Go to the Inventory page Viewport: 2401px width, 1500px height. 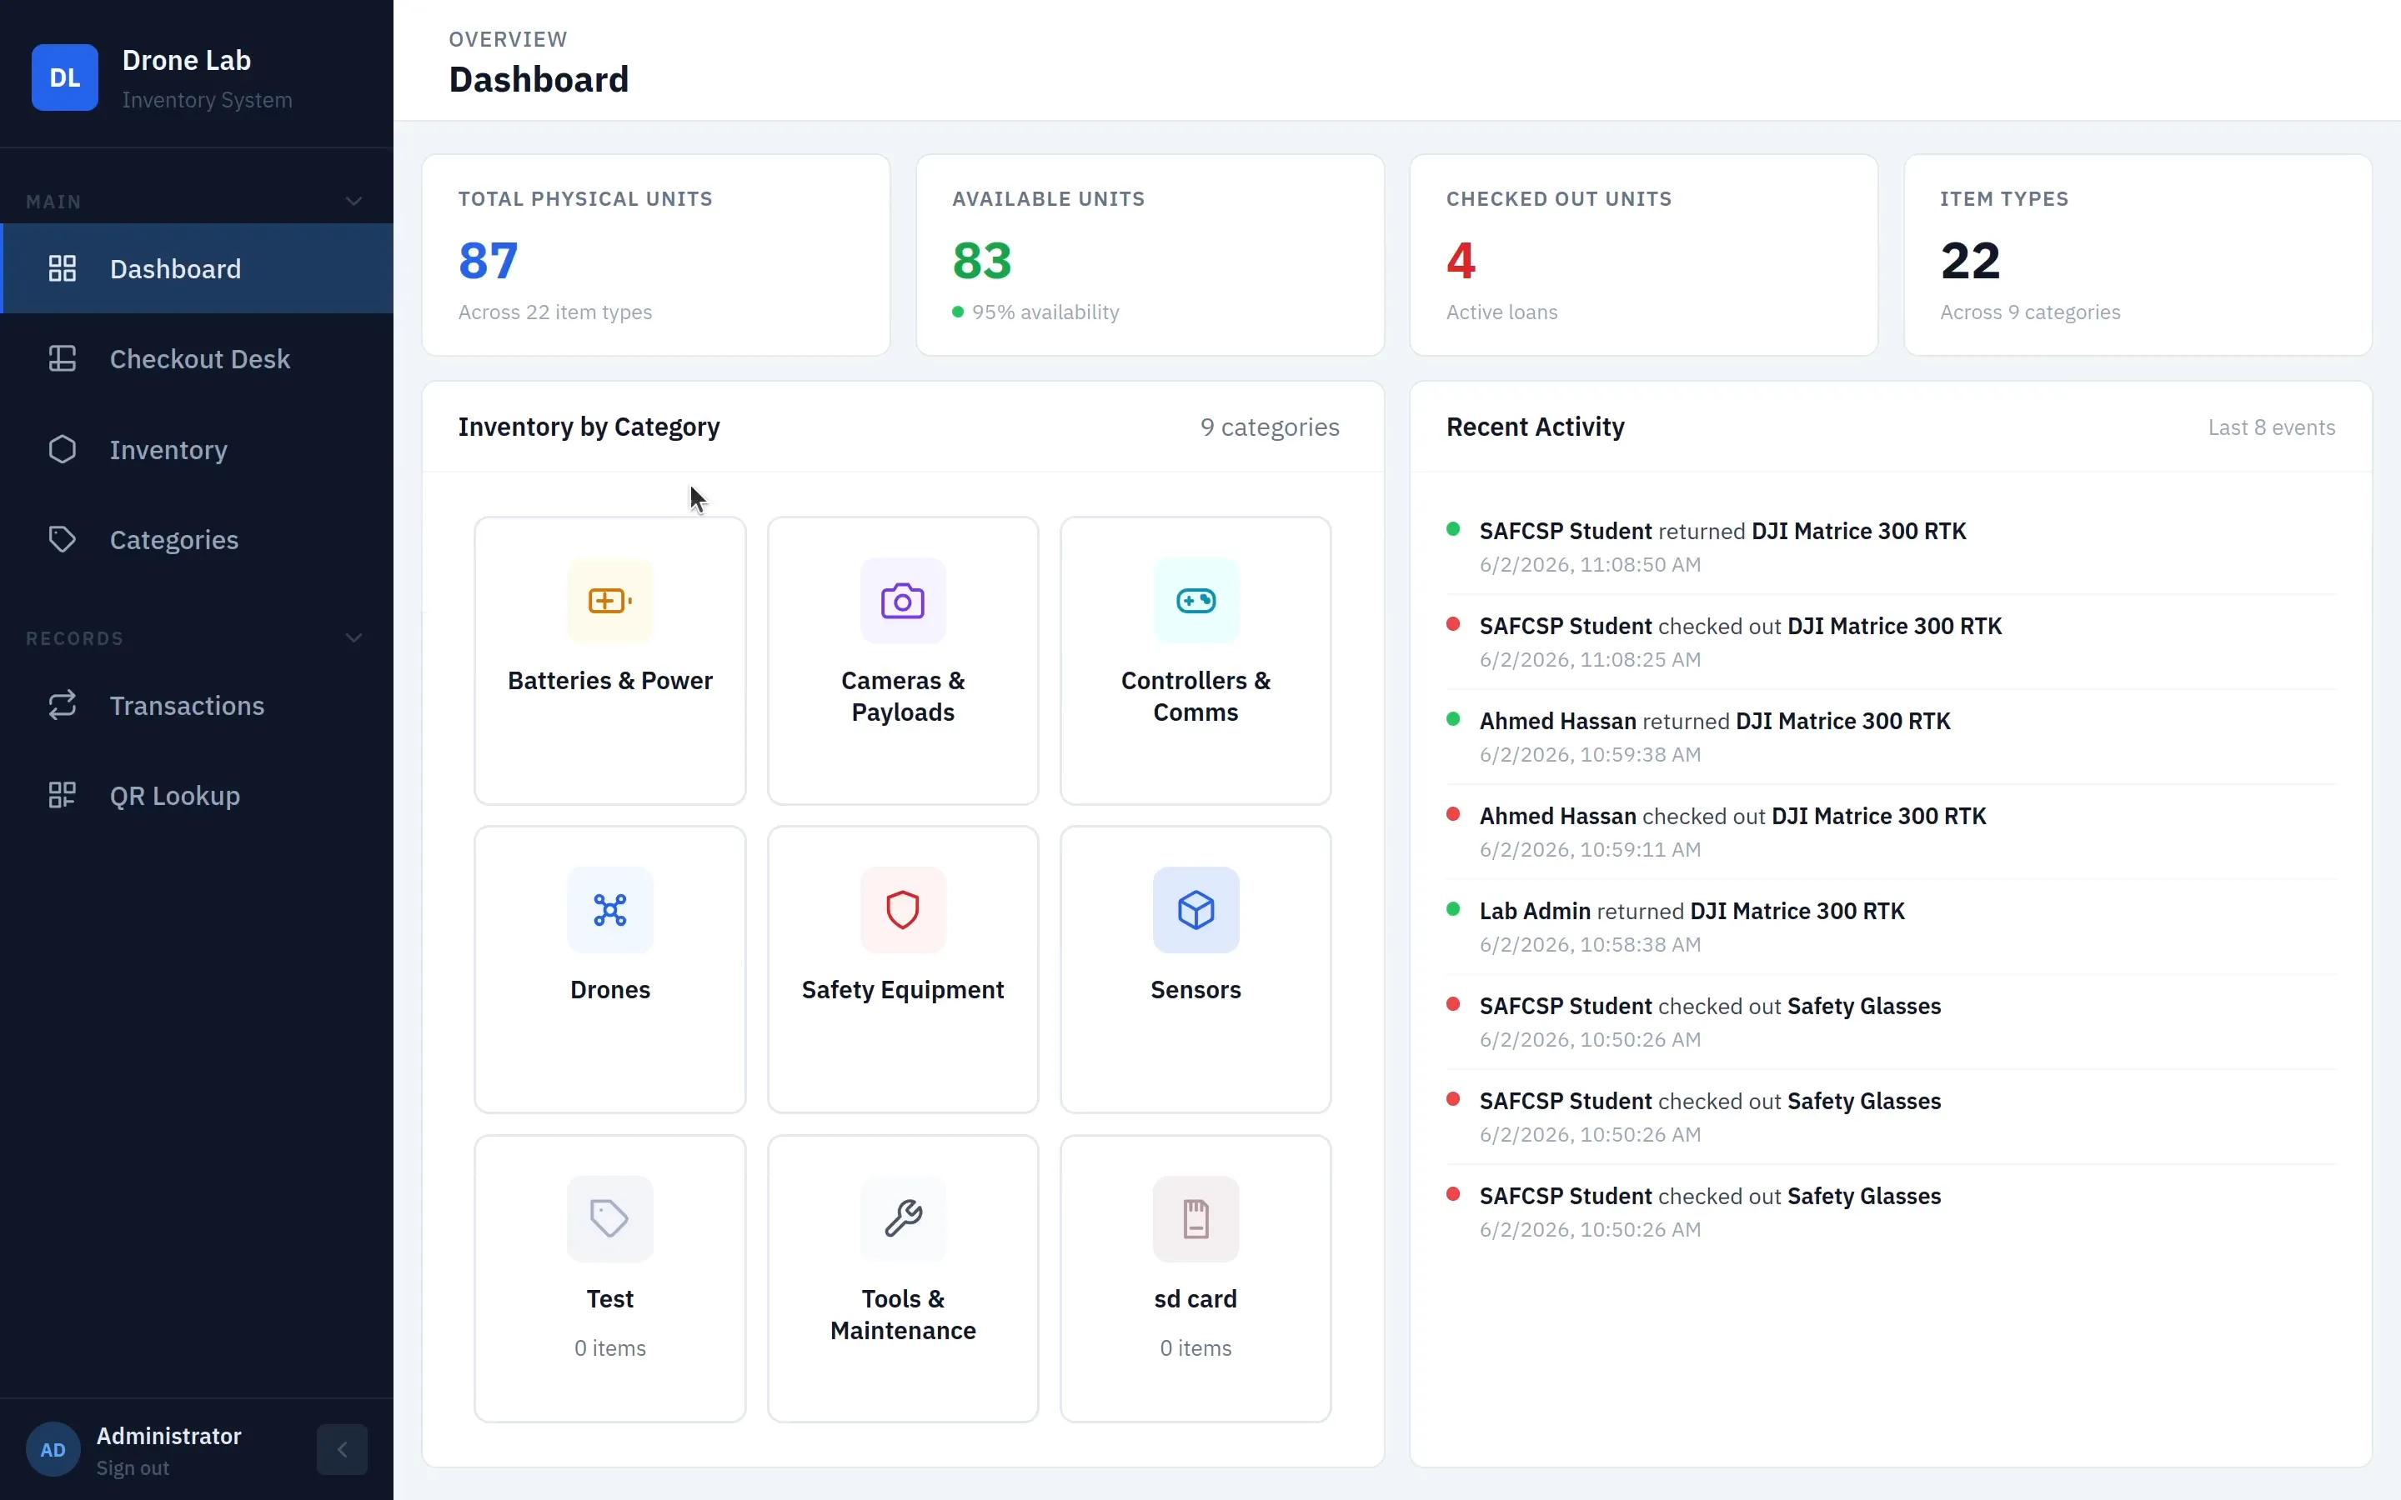pyautogui.click(x=197, y=449)
